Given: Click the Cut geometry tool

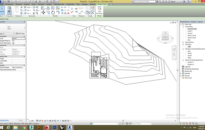Looking at the screenshot, I should 27,10.
